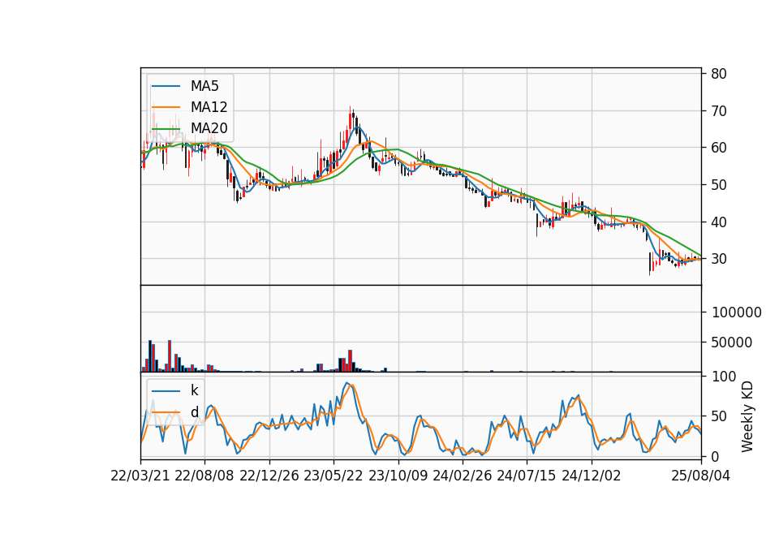Click the MA12 legend label

209,107
